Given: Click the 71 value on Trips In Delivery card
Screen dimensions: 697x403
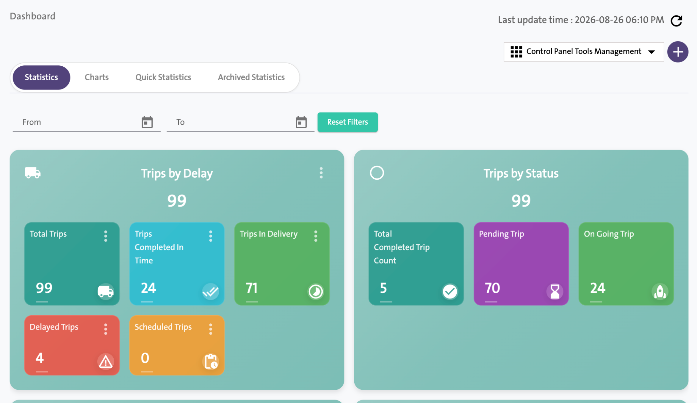Looking at the screenshot, I should point(252,288).
